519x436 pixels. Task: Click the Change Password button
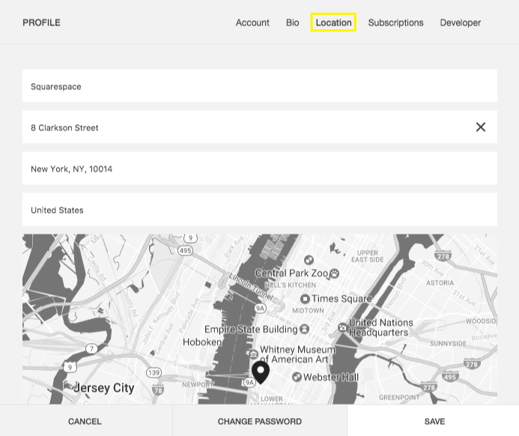(259, 421)
